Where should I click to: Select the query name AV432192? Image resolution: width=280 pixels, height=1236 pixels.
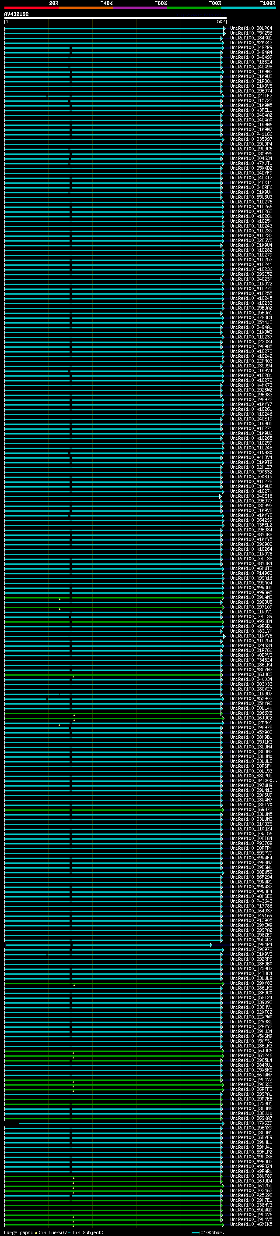(x=16, y=14)
